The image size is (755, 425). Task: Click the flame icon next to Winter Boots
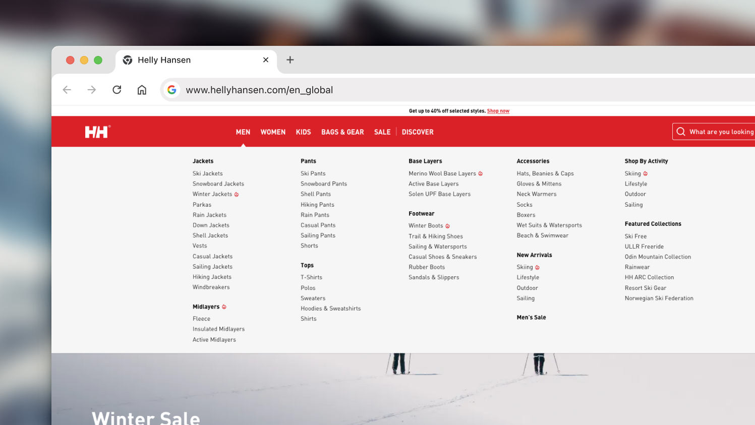coord(447,226)
